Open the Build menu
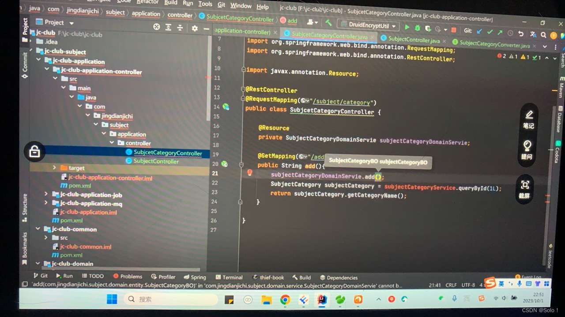Image resolution: width=565 pixels, height=317 pixels. pos(170,2)
